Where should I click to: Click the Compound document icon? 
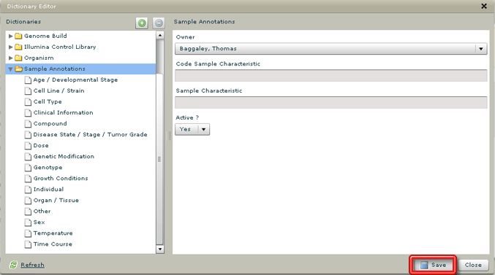(28, 124)
